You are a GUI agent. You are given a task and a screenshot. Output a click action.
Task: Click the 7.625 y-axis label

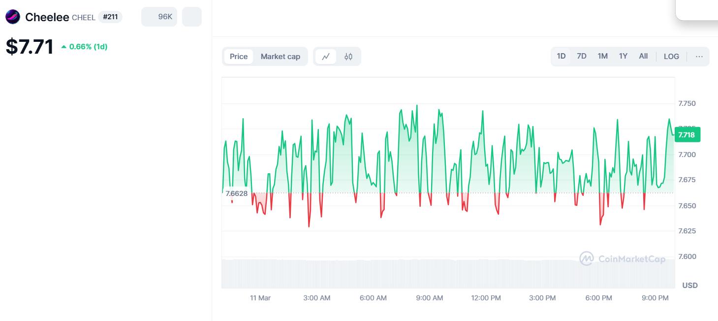point(687,231)
